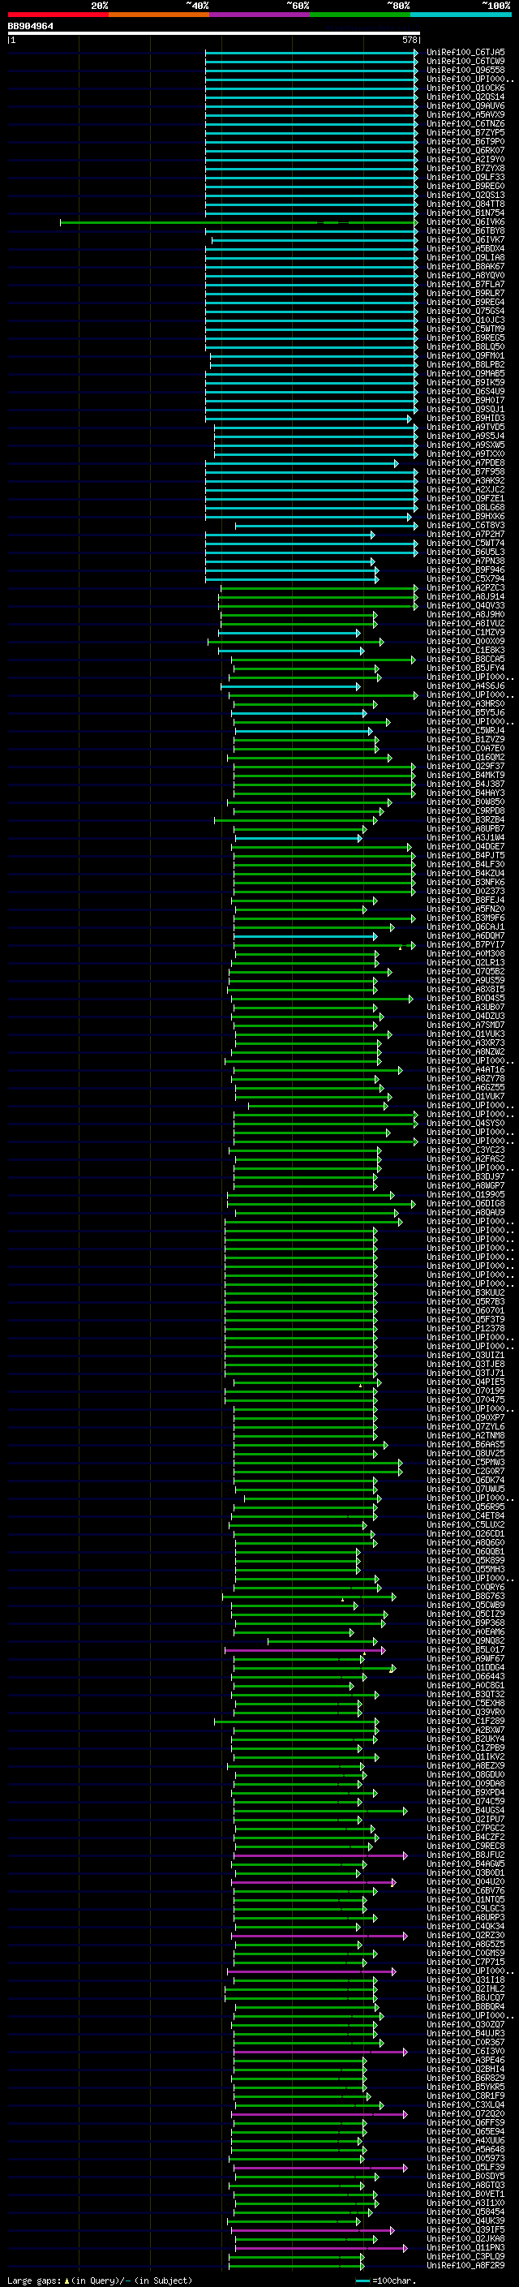Select the UniRef100_Q4SYS0 label
Viewport: 519px width, 2287px height.
tap(465, 1123)
